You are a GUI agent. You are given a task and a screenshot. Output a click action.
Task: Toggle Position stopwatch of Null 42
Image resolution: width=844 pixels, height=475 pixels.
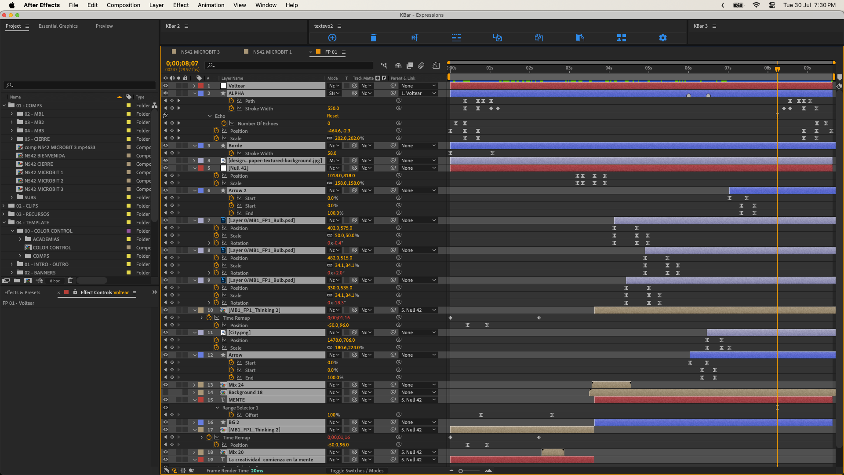216,175
